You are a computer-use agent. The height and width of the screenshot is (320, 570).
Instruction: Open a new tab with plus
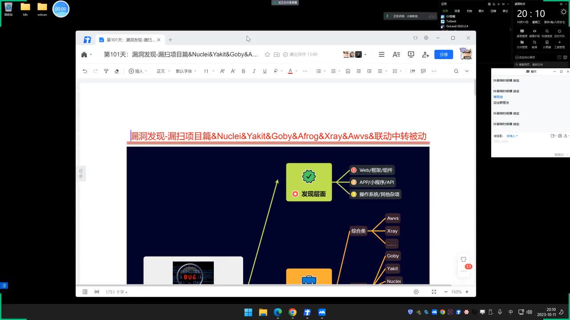(x=170, y=40)
